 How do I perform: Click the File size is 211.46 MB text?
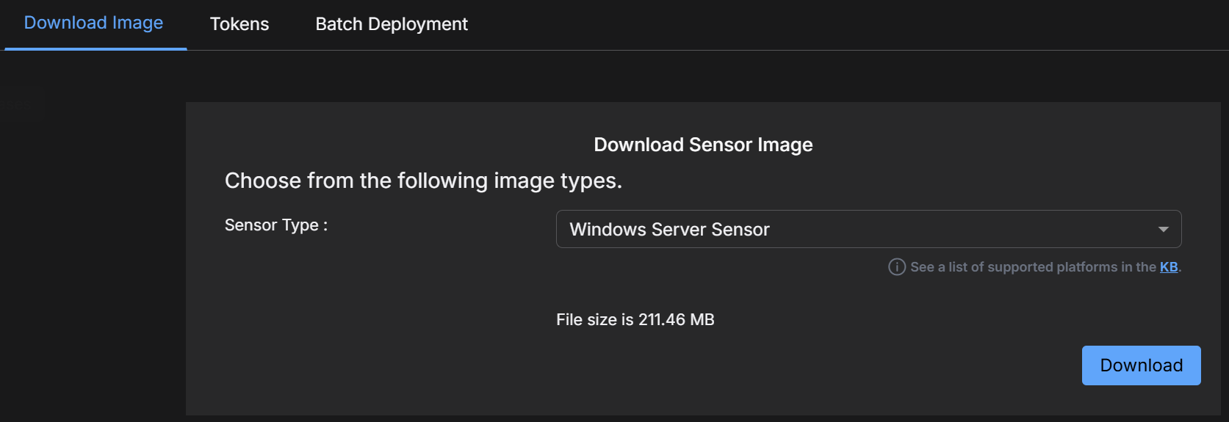click(635, 320)
